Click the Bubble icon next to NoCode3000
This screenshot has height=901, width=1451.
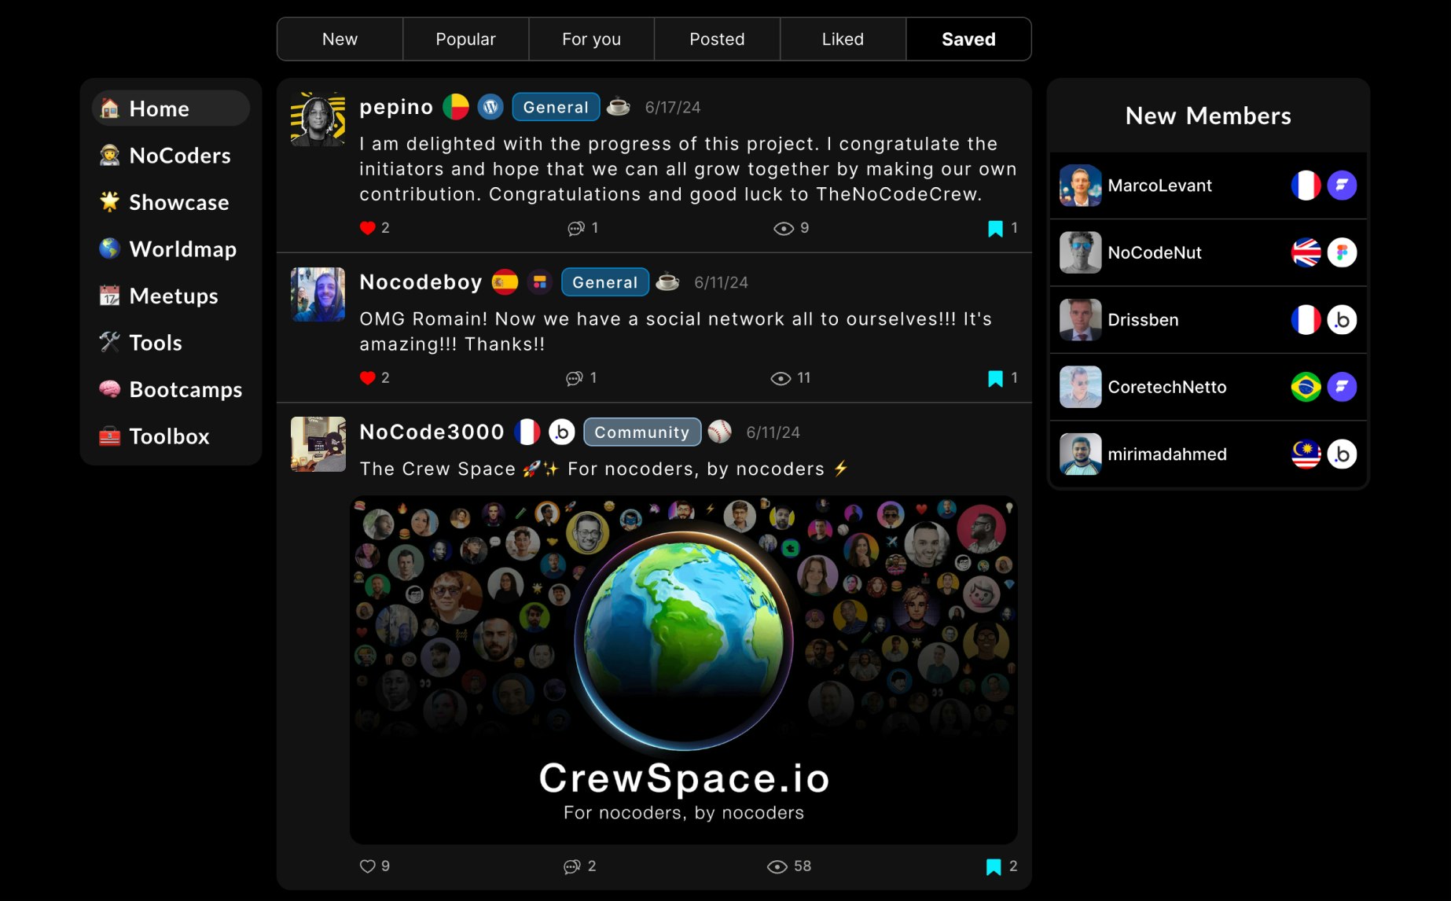pos(561,432)
